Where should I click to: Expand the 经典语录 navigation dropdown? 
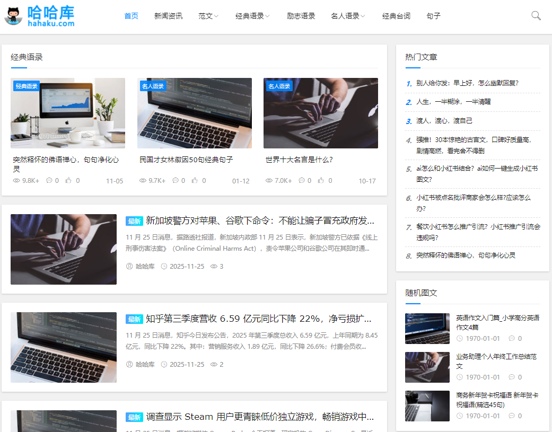[x=252, y=16]
